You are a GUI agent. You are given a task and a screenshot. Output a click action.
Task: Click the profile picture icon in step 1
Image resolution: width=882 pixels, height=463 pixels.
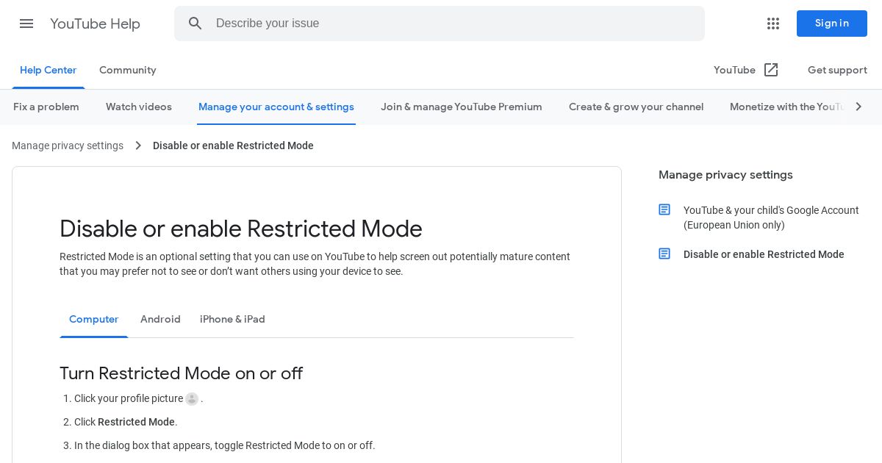click(x=192, y=398)
